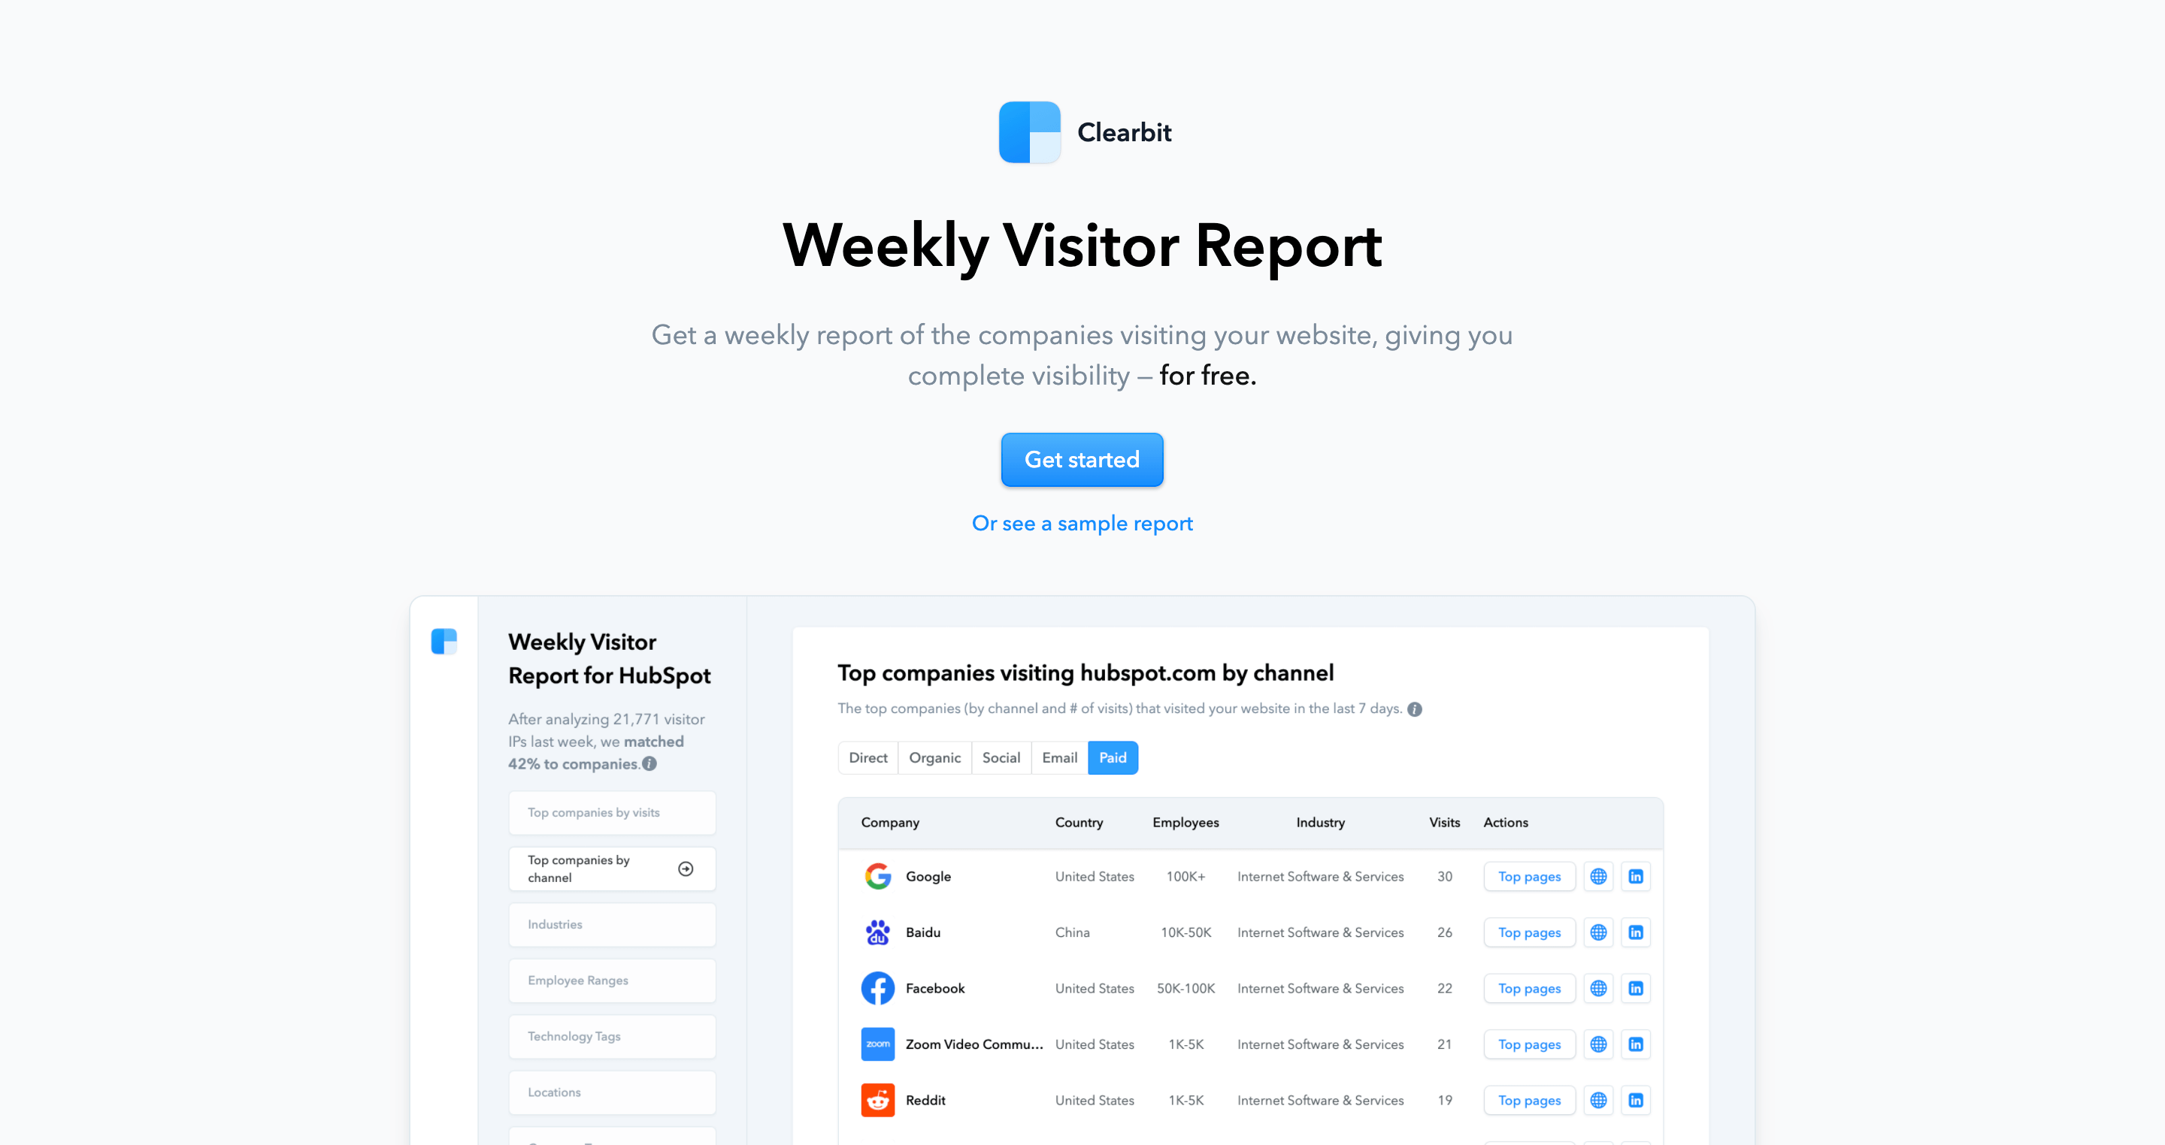Click Top companies by visits section
This screenshot has width=2165, height=1145.
(x=611, y=813)
